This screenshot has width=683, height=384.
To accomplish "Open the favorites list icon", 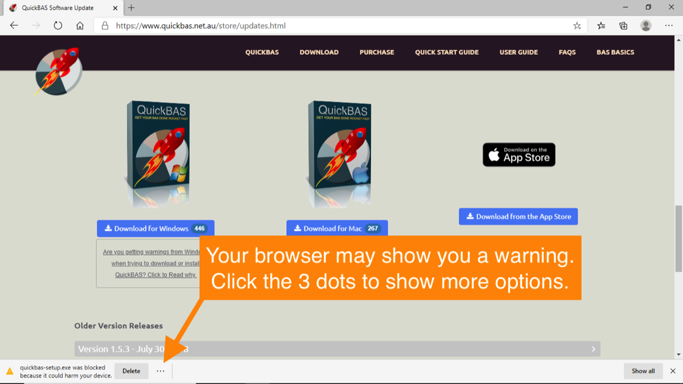I will tap(601, 26).
